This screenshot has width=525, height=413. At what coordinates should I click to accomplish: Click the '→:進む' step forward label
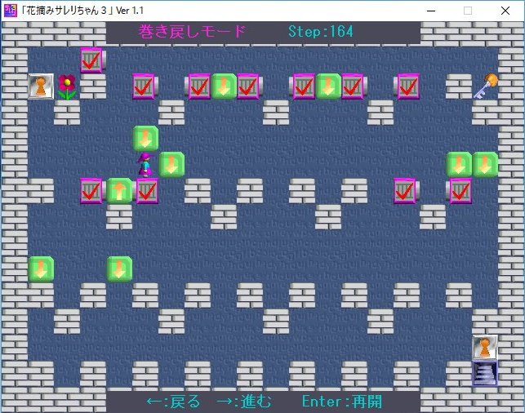243,402
